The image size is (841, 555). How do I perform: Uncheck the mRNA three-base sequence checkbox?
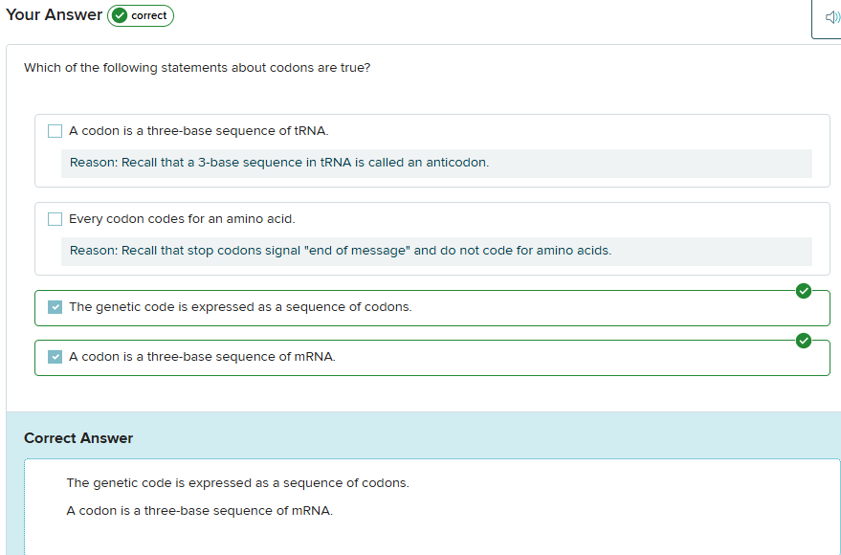(x=55, y=357)
